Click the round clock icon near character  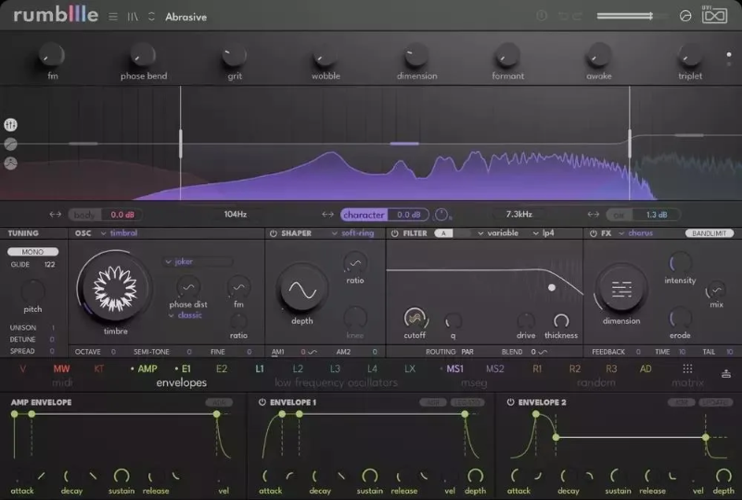(441, 215)
